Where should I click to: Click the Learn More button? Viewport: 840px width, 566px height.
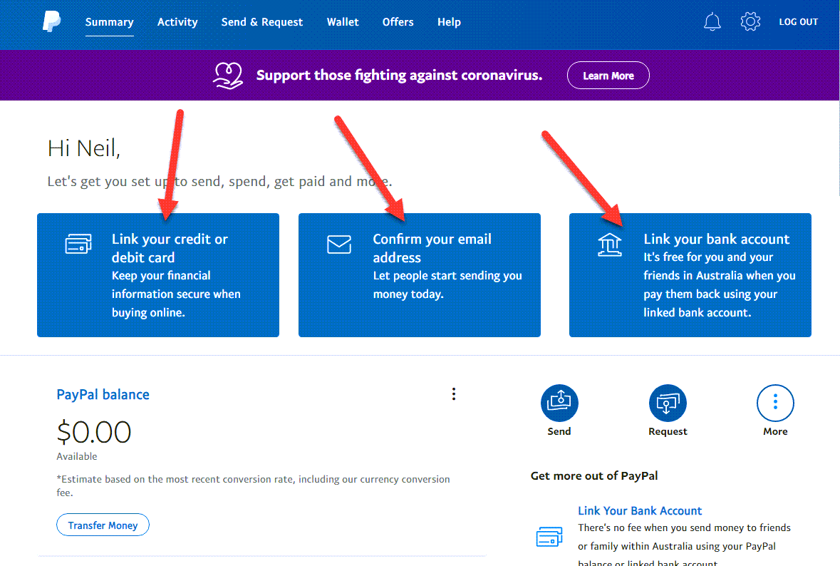(608, 76)
